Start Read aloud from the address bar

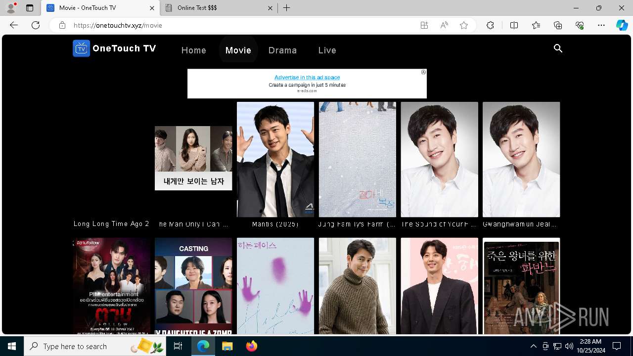[x=444, y=25]
